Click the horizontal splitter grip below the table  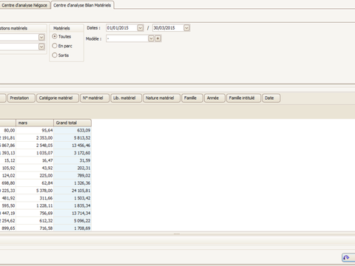177,234
